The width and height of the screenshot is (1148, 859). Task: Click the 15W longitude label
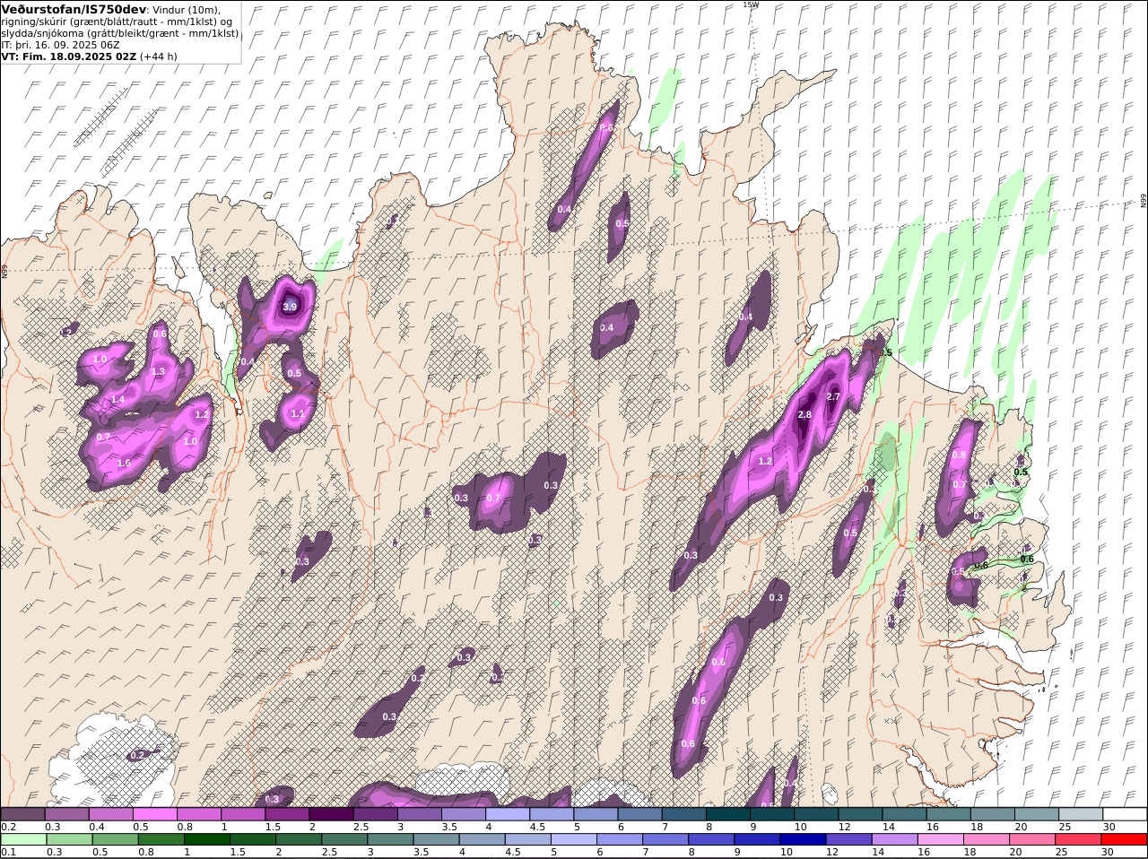tap(751, 4)
